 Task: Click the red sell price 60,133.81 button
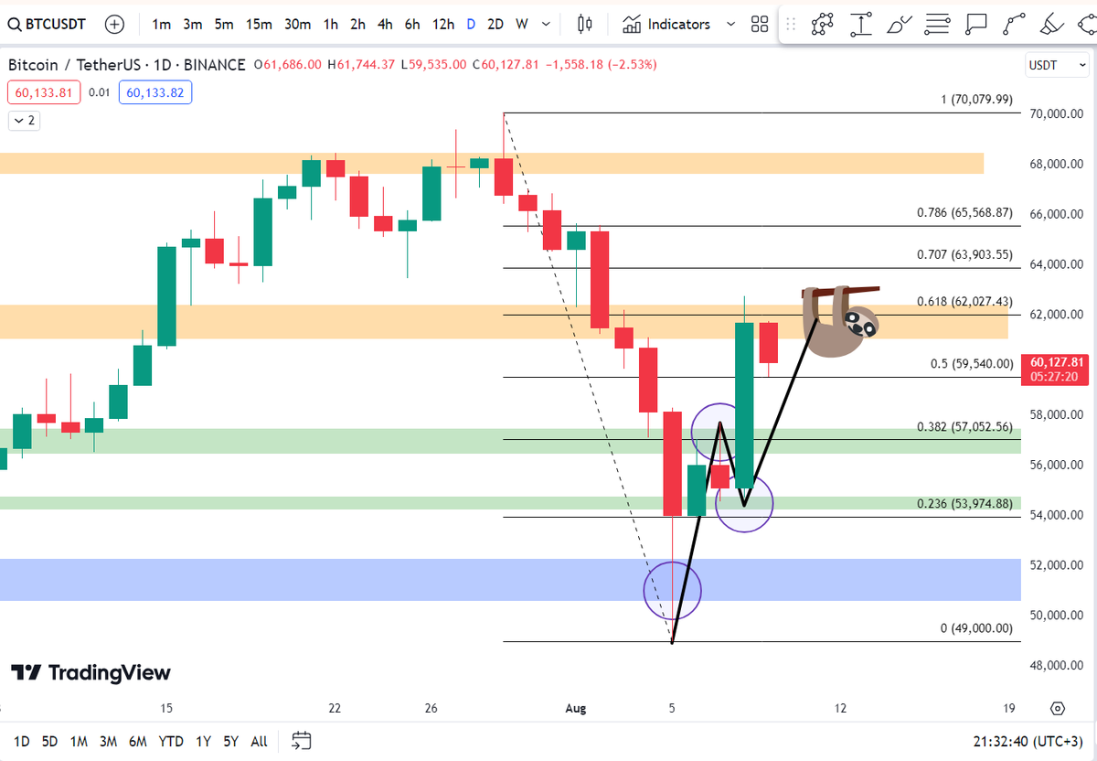pos(44,92)
